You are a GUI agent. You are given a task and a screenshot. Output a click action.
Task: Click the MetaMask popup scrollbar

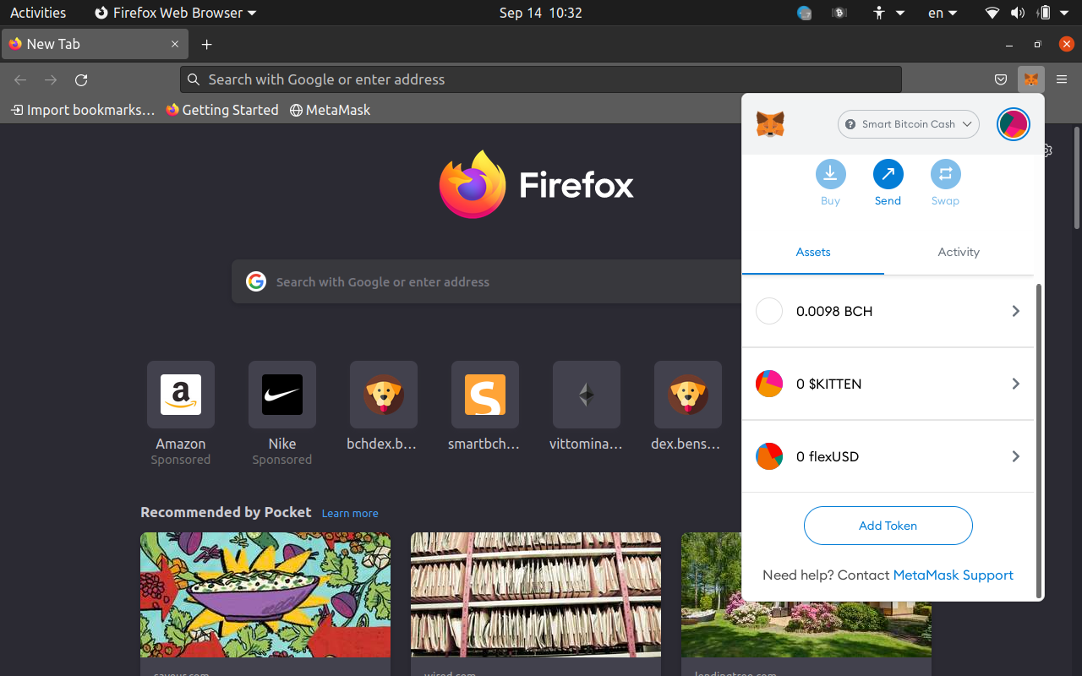pos(1039,439)
